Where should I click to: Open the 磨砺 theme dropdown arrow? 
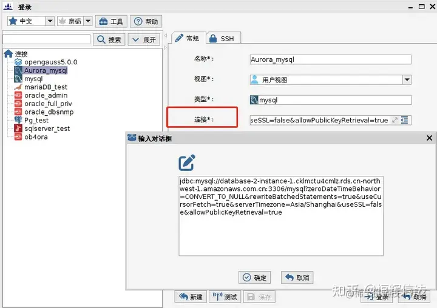click(x=88, y=21)
